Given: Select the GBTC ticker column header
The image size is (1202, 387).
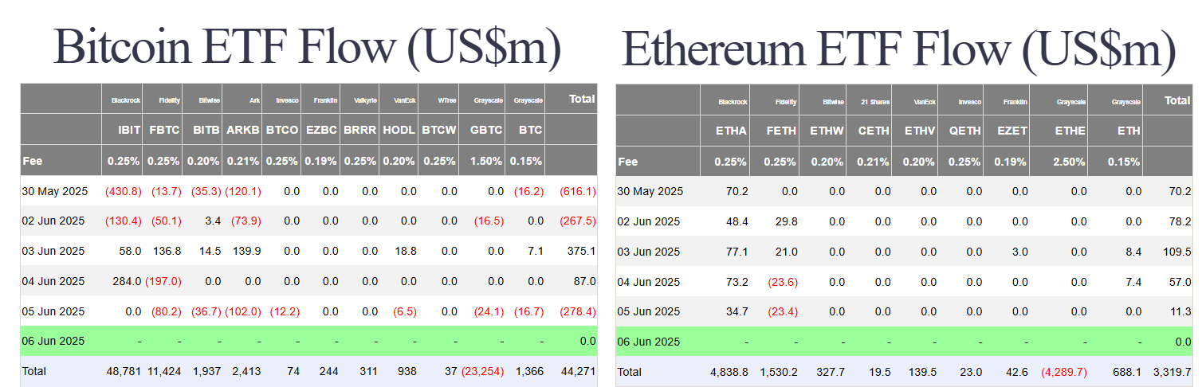Looking at the screenshot, I should (x=483, y=130).
